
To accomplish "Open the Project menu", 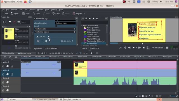I will point(14,10).
